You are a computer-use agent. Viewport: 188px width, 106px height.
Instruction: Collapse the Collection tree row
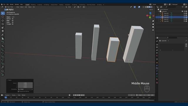(x=159, y=11)
